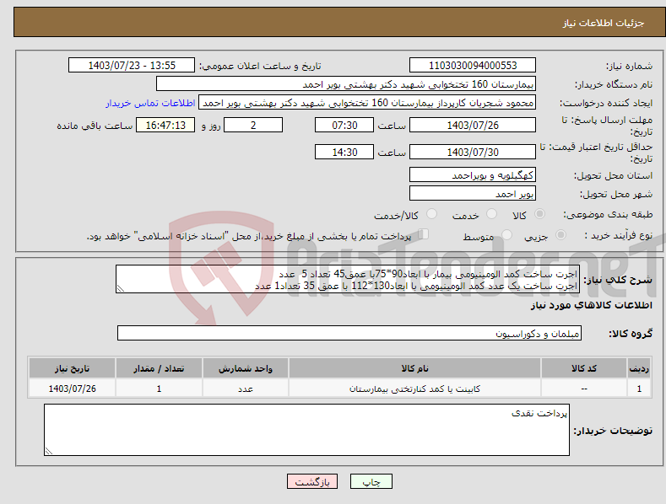Click the ردیف column header
The height and width of the screenshot is (504, 666).
pos(639,368)
